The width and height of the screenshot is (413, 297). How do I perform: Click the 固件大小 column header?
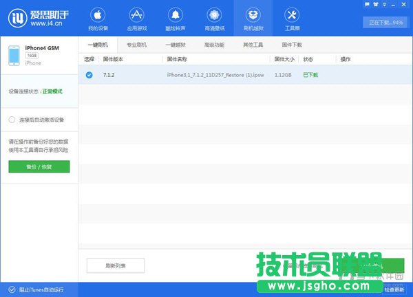click(x=284, y=59)
